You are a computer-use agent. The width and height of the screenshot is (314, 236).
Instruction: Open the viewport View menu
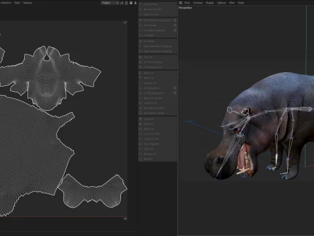[x=187, y=3]
